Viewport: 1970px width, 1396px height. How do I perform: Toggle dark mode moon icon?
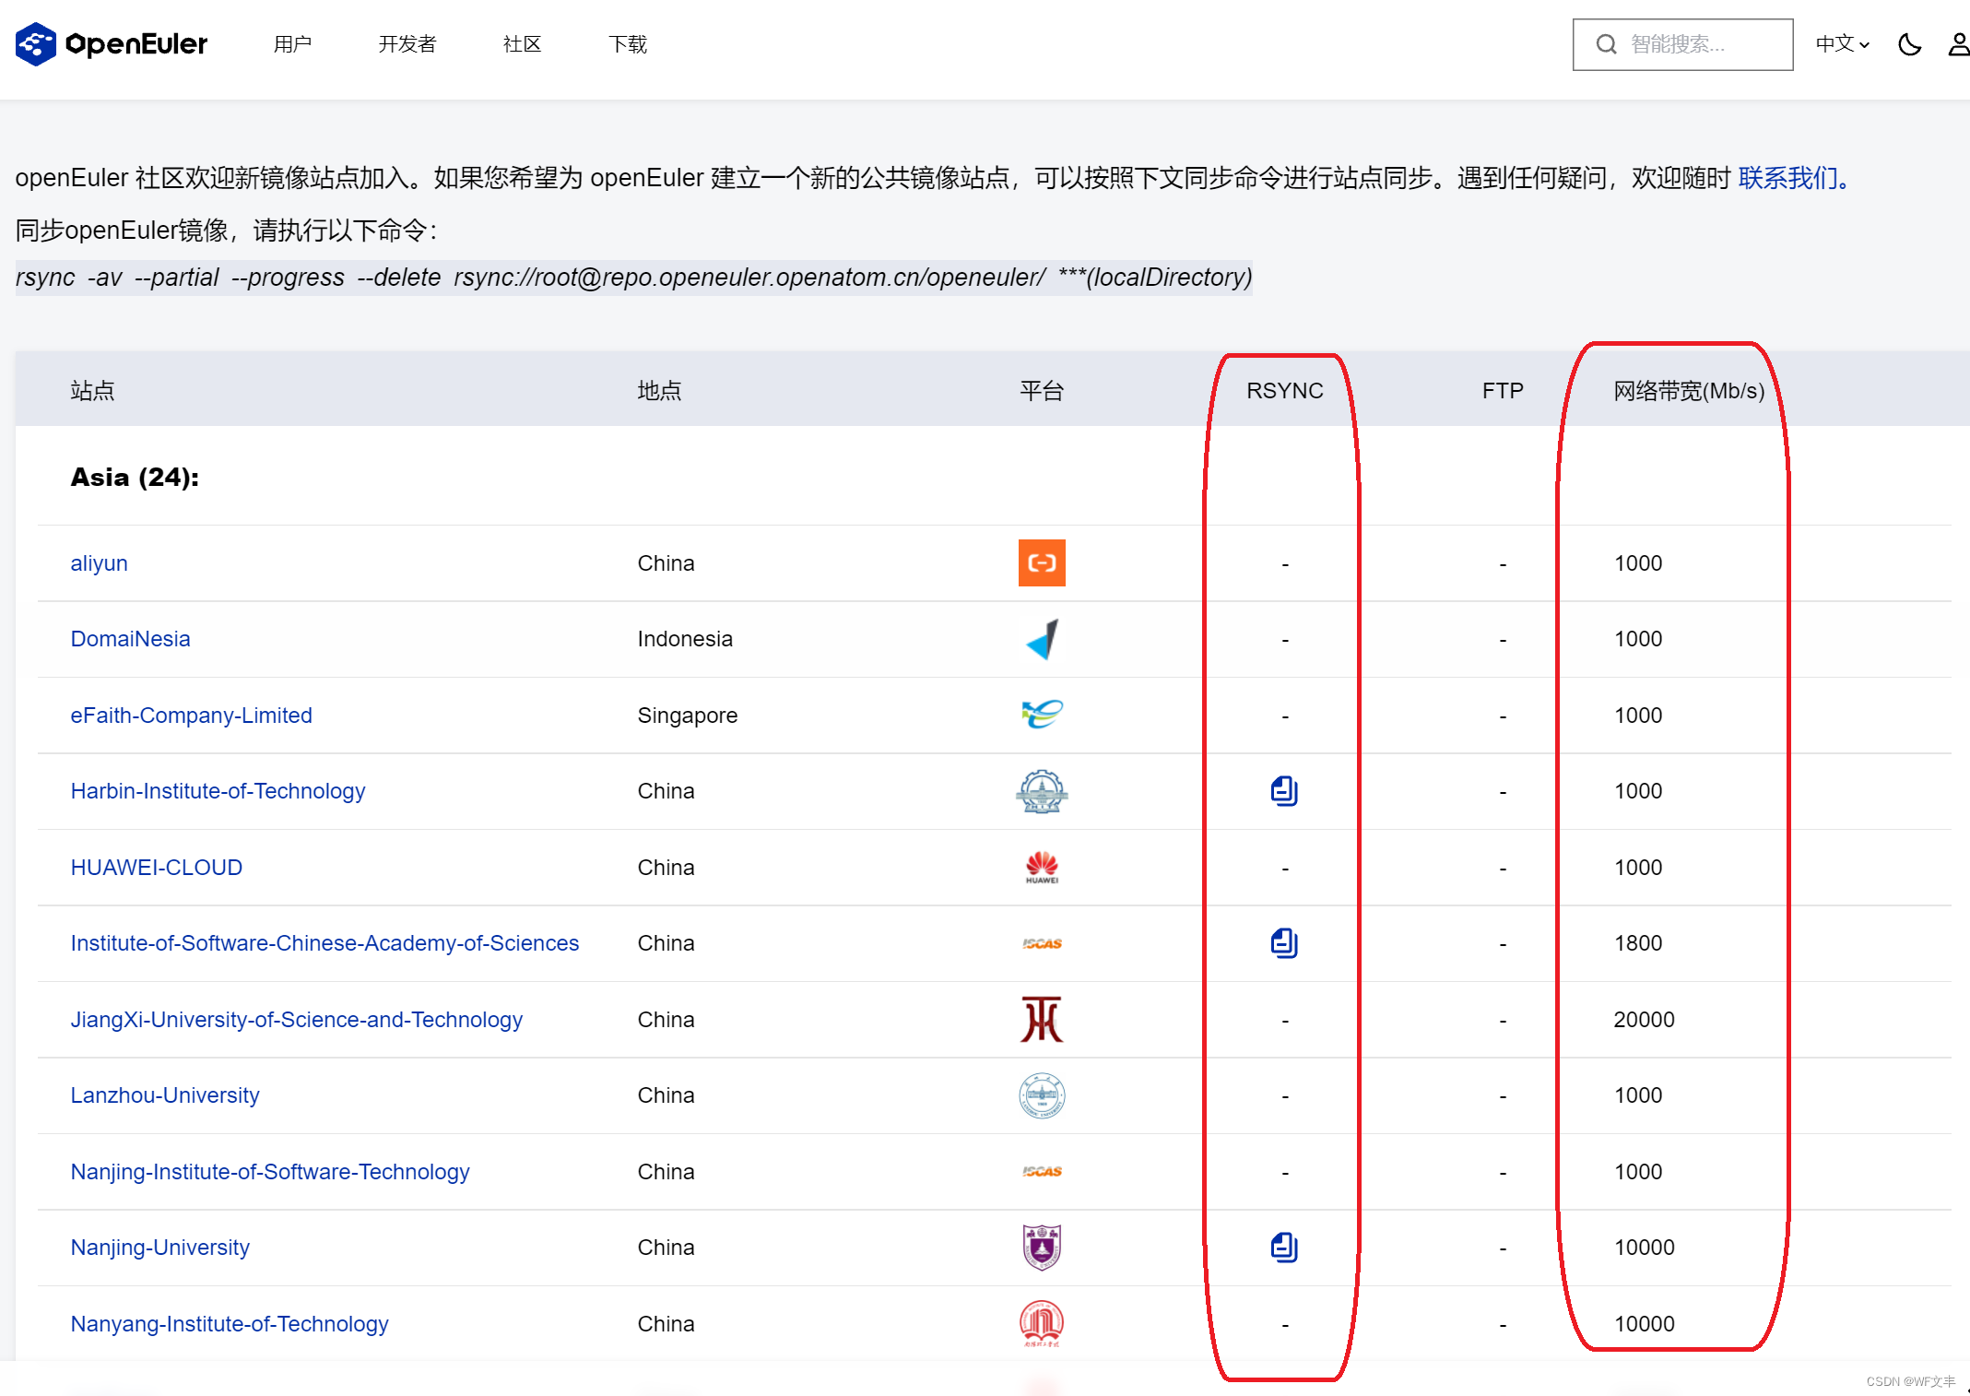pos(1909,44)
